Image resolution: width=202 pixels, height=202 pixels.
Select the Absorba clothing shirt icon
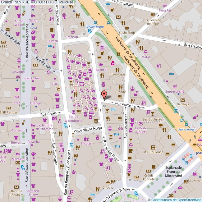point(34,136)
